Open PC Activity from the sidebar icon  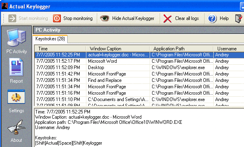pos(16,38)
